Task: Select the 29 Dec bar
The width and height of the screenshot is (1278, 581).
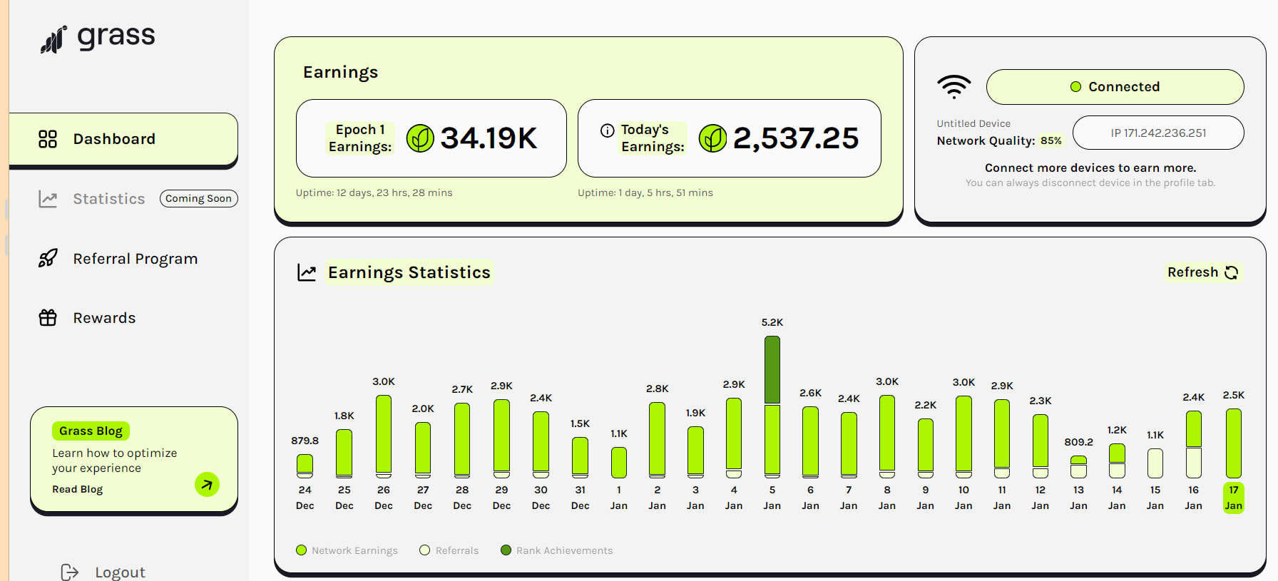Action: [x=502, y=438]
